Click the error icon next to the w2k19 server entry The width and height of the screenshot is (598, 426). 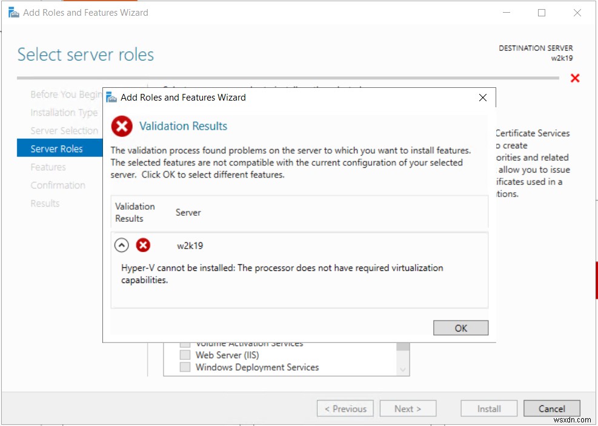(142, 245)
